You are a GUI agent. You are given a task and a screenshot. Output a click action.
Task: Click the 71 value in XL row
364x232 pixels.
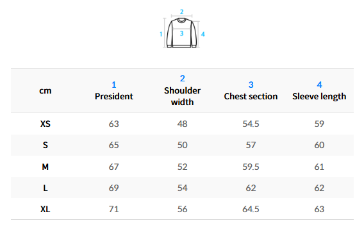[x=114, y=209]
